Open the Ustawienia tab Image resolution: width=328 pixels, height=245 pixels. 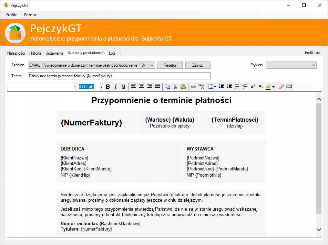(54, 53)
